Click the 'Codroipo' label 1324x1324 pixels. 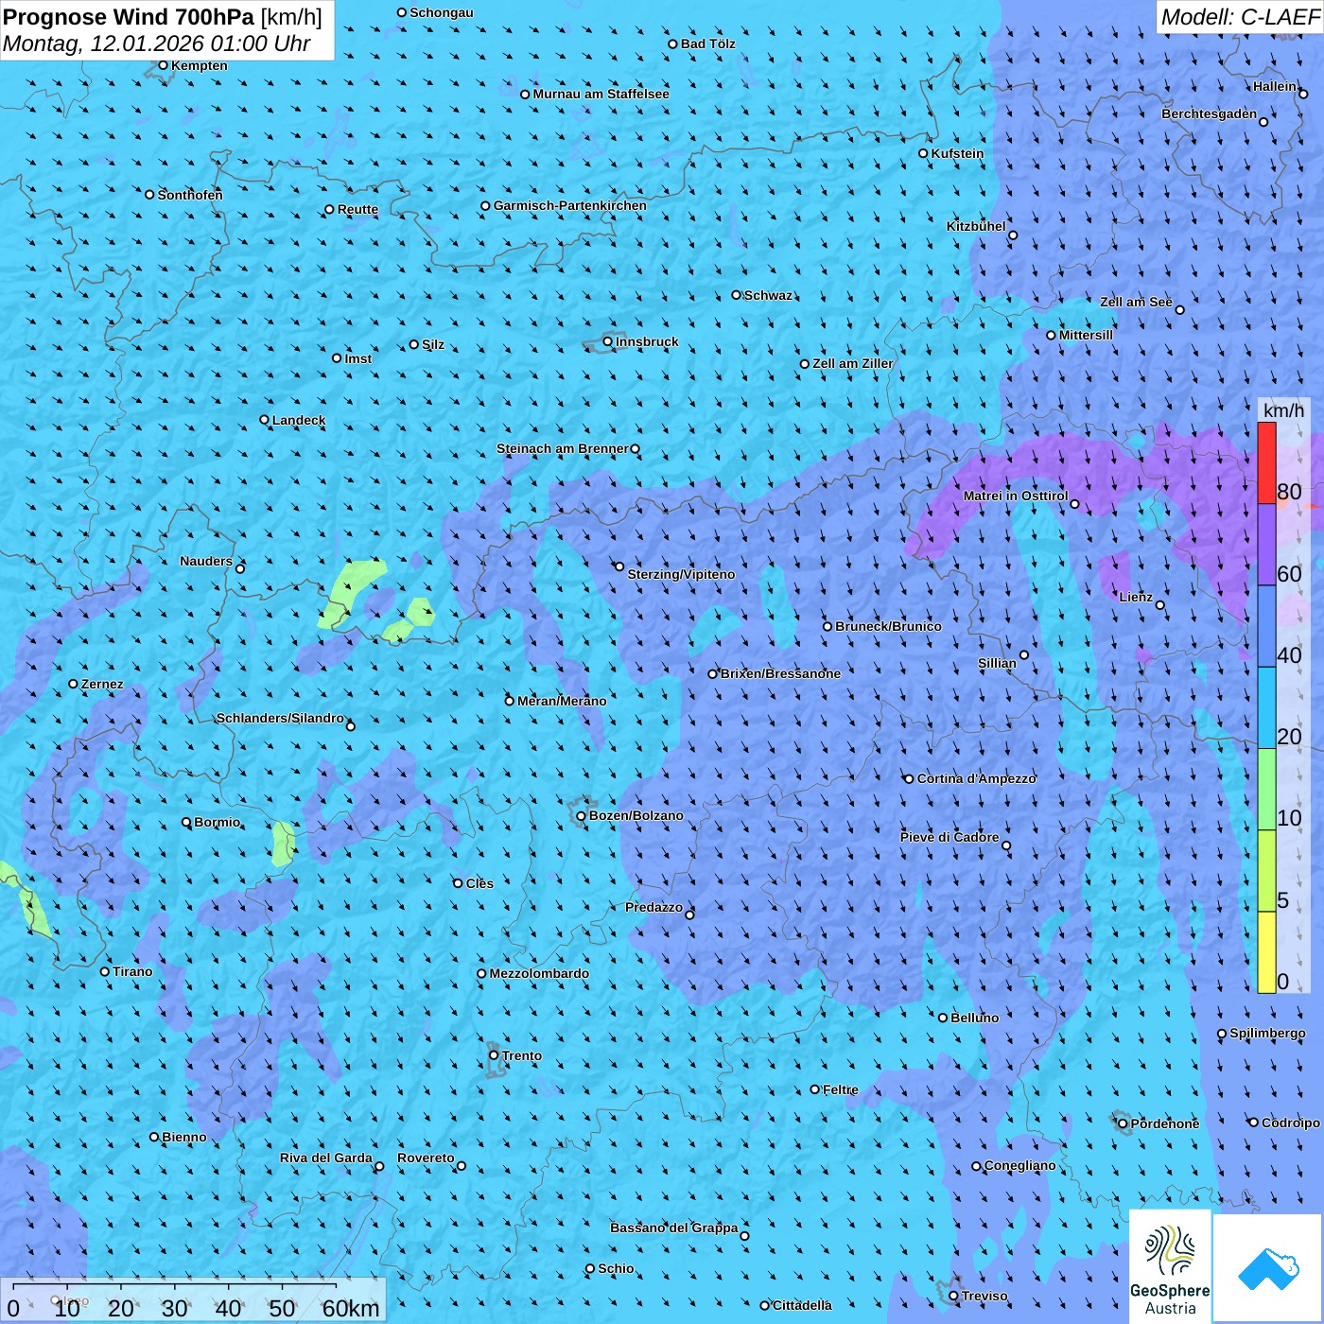1291,1123
